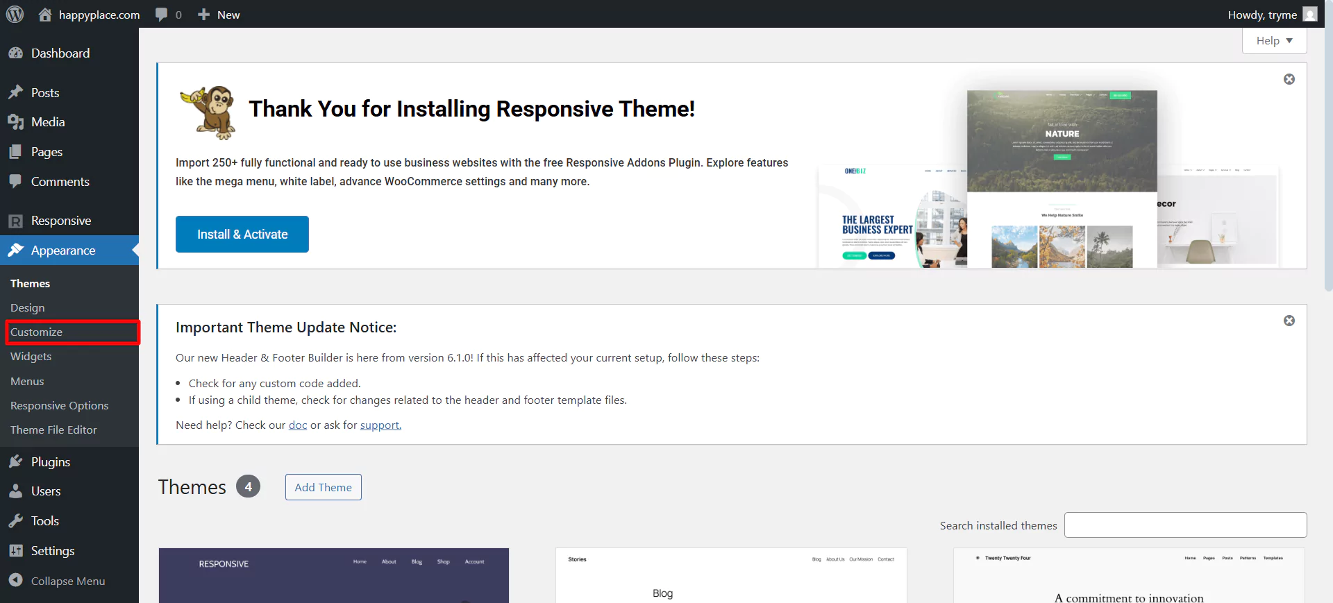Select the Stories Blog theme thumbnail

point(731,575)
